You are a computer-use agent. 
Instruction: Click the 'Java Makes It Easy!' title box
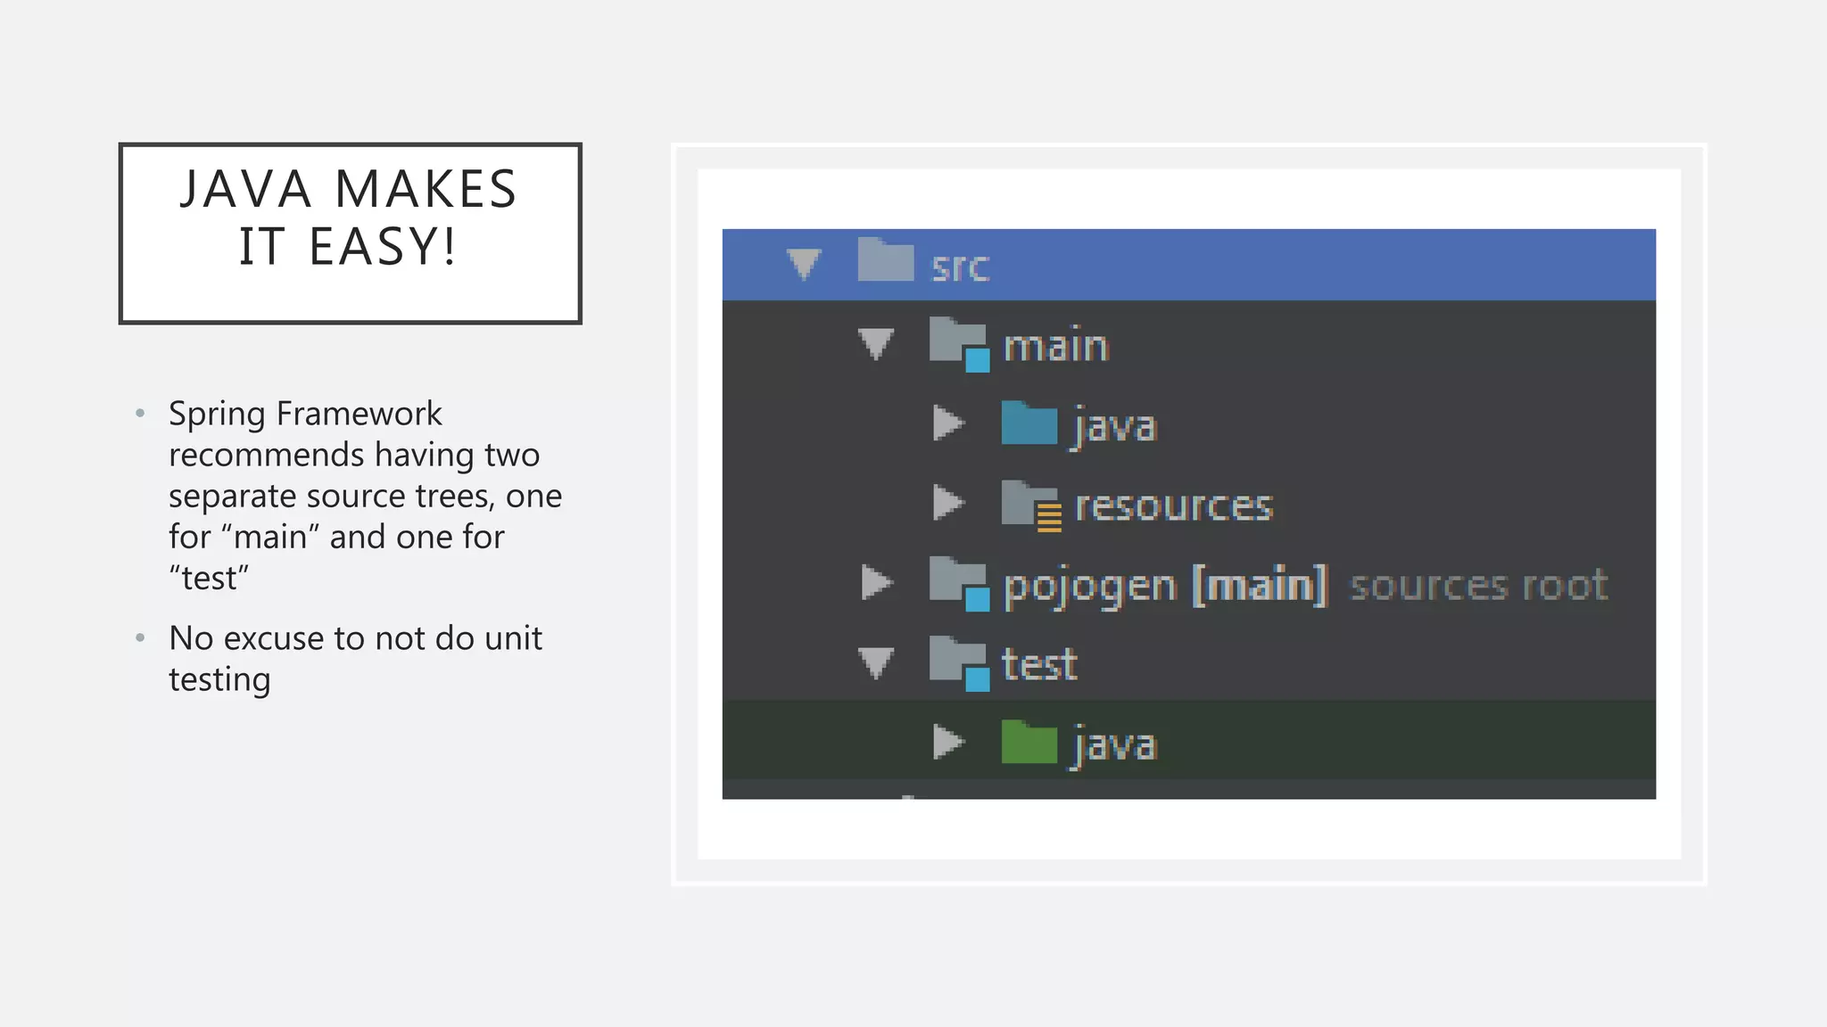click(x=350, y=233)
